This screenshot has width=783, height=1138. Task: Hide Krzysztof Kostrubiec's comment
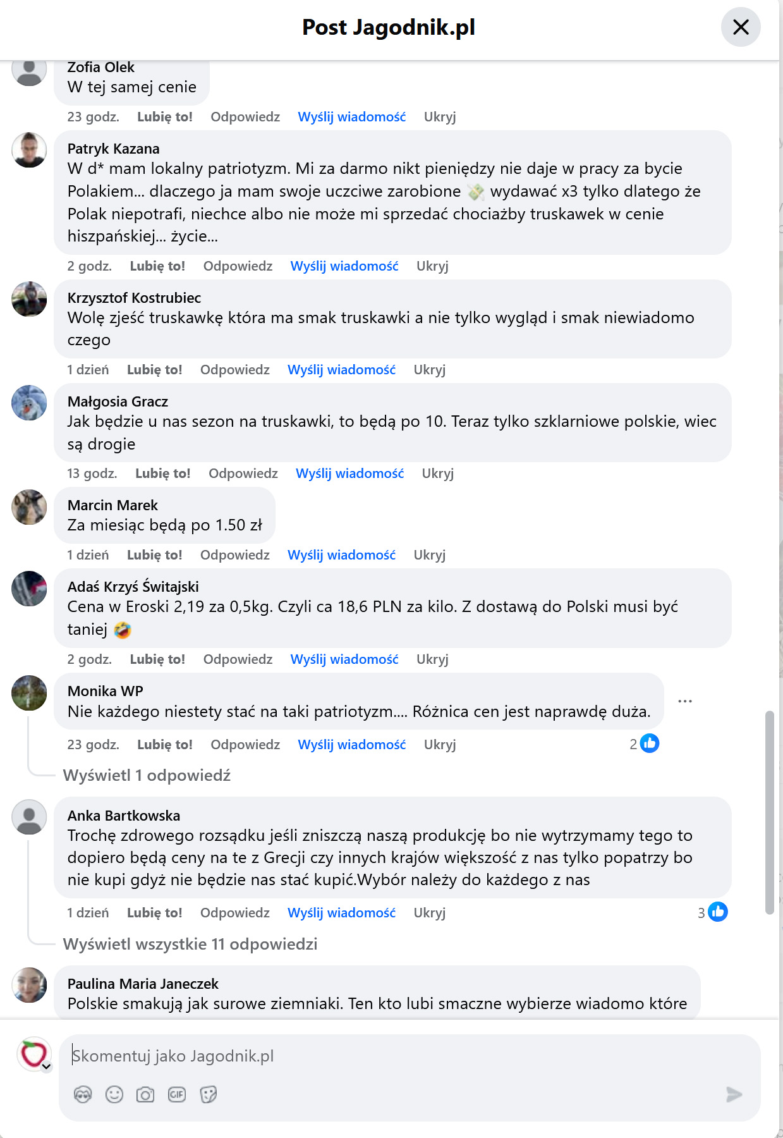429,370
